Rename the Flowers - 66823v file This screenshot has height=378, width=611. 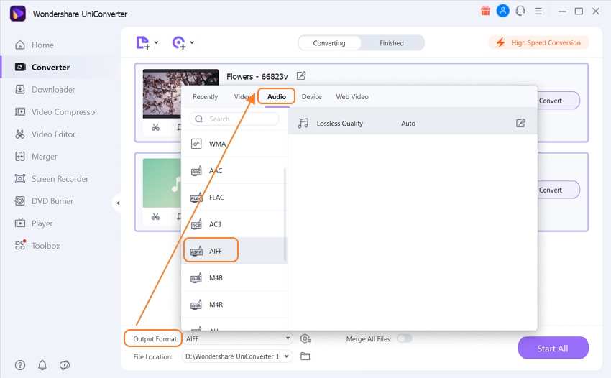301,75
